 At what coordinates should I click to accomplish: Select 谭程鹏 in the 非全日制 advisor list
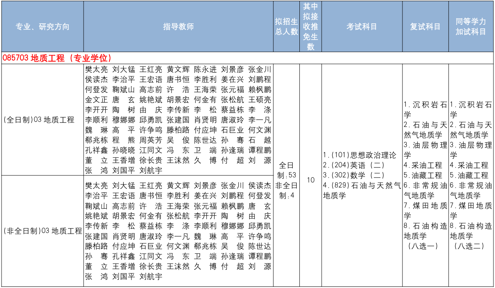click(260, 257)
